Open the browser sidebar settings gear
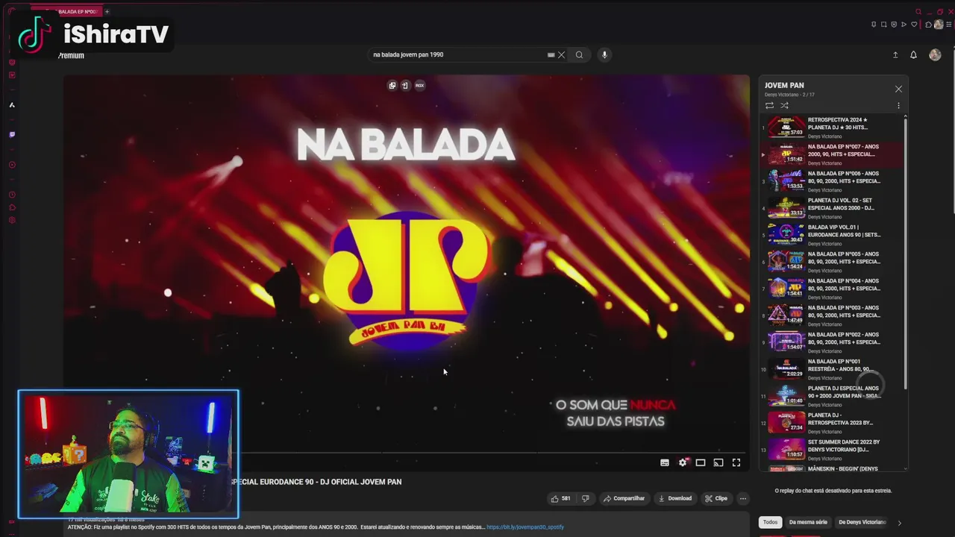955x537 pixels. coord(12,220)
